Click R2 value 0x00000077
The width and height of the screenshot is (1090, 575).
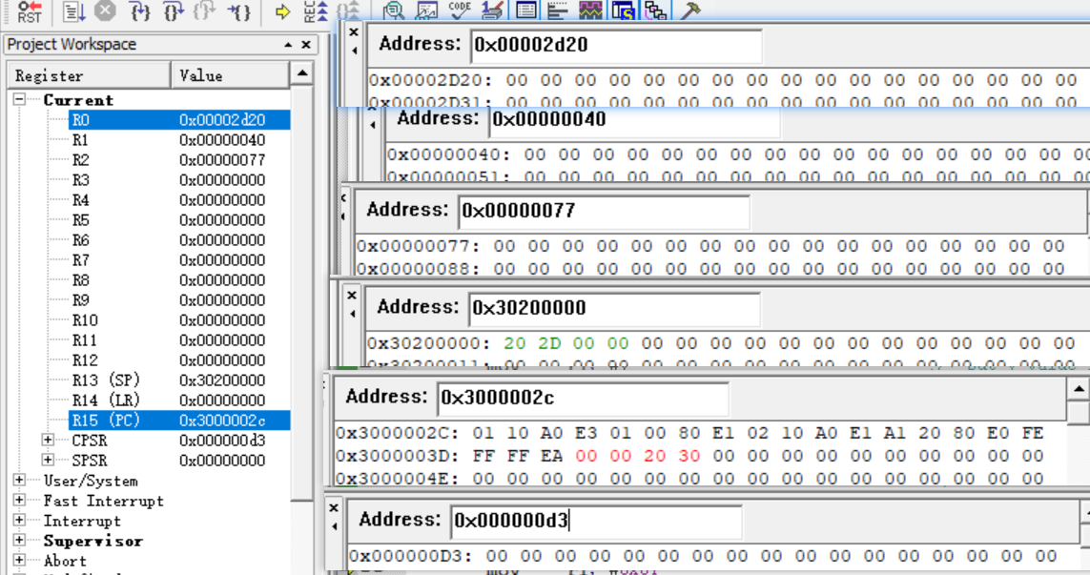coord(222,160)
